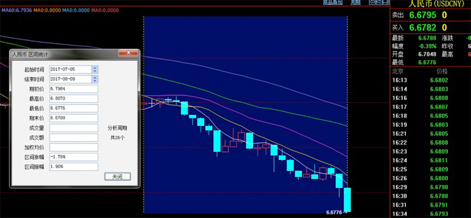Click the 期末价 value field
The height and width of the screenshot is (218, 471).
[73, 118]
